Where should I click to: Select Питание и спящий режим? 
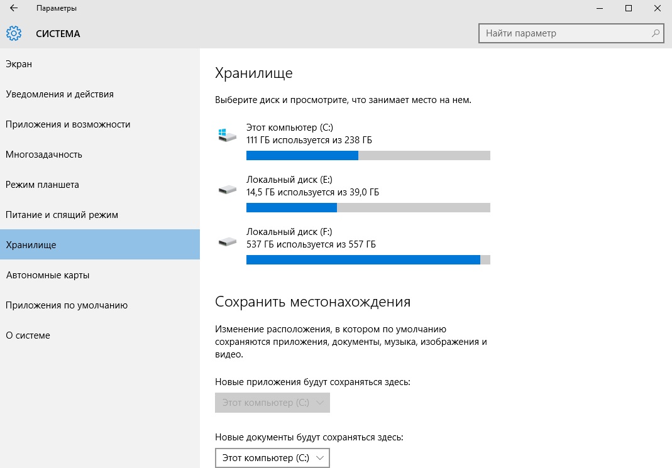click(x=100, y=215)
